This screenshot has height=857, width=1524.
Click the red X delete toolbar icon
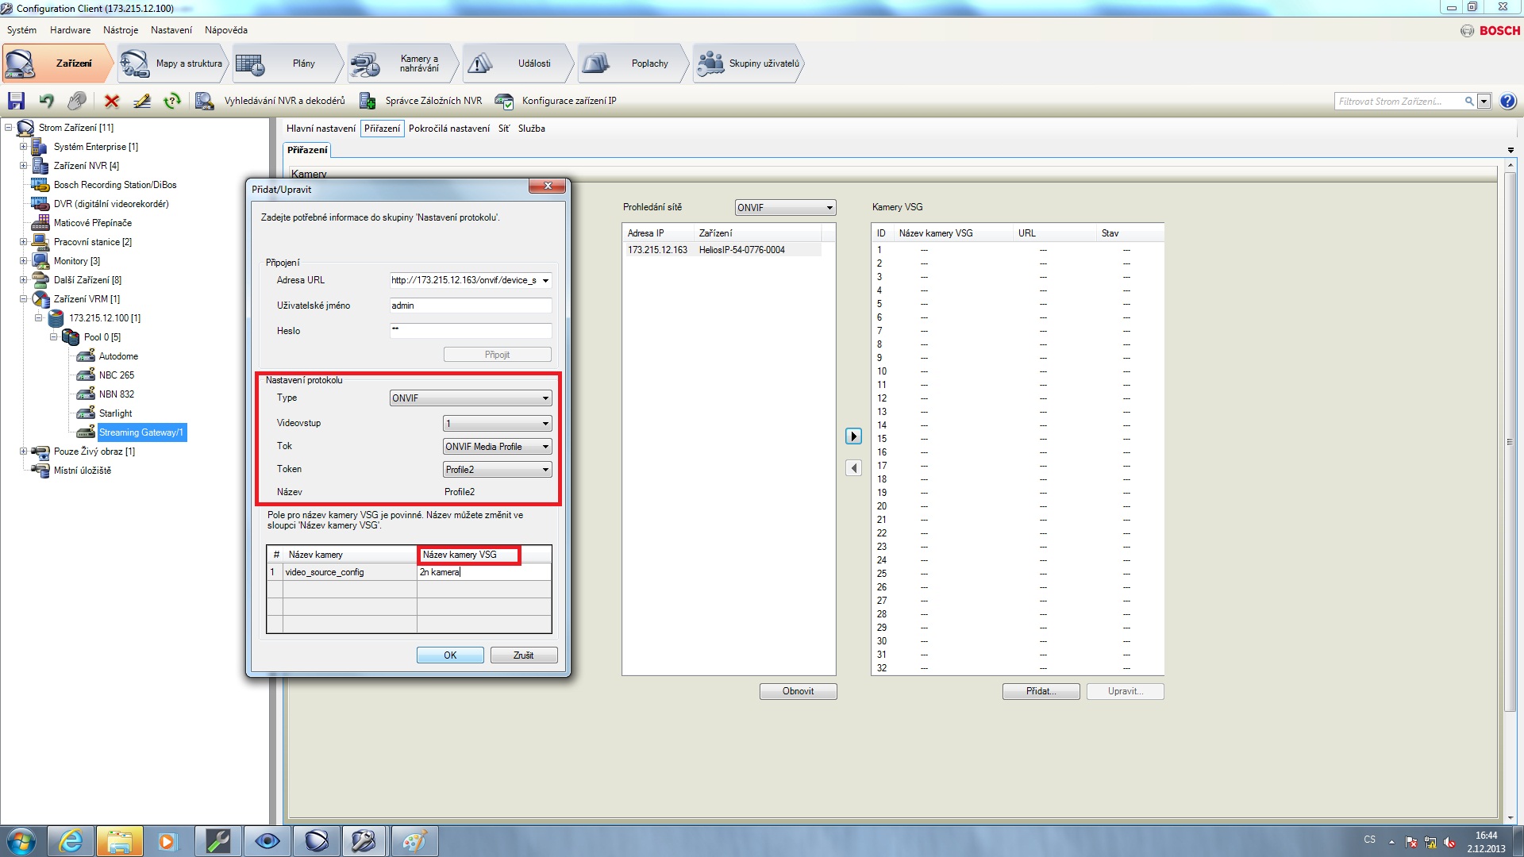pos(112,101)
